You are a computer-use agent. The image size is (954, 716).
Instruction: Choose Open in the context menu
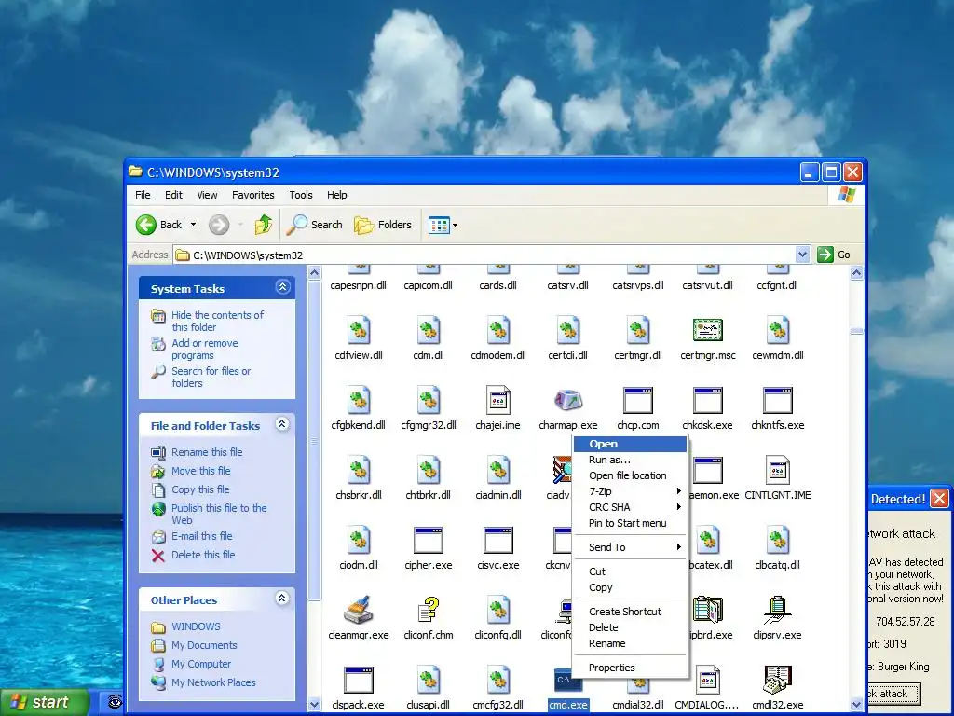point(629,444)
